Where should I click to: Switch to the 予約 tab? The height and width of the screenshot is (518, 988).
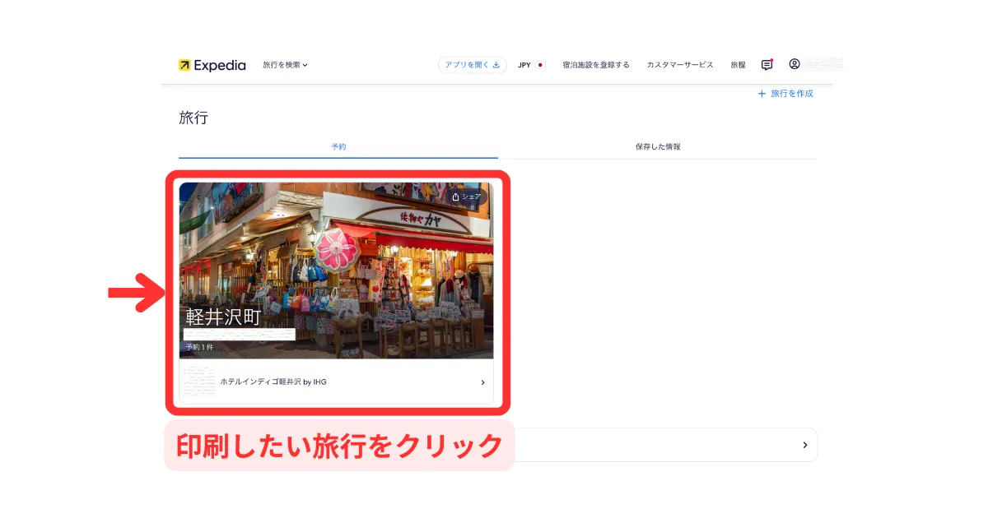tap(338, 146)
